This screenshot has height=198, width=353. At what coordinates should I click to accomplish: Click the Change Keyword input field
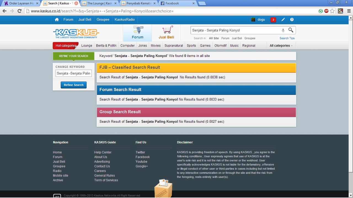coord(74,73)
